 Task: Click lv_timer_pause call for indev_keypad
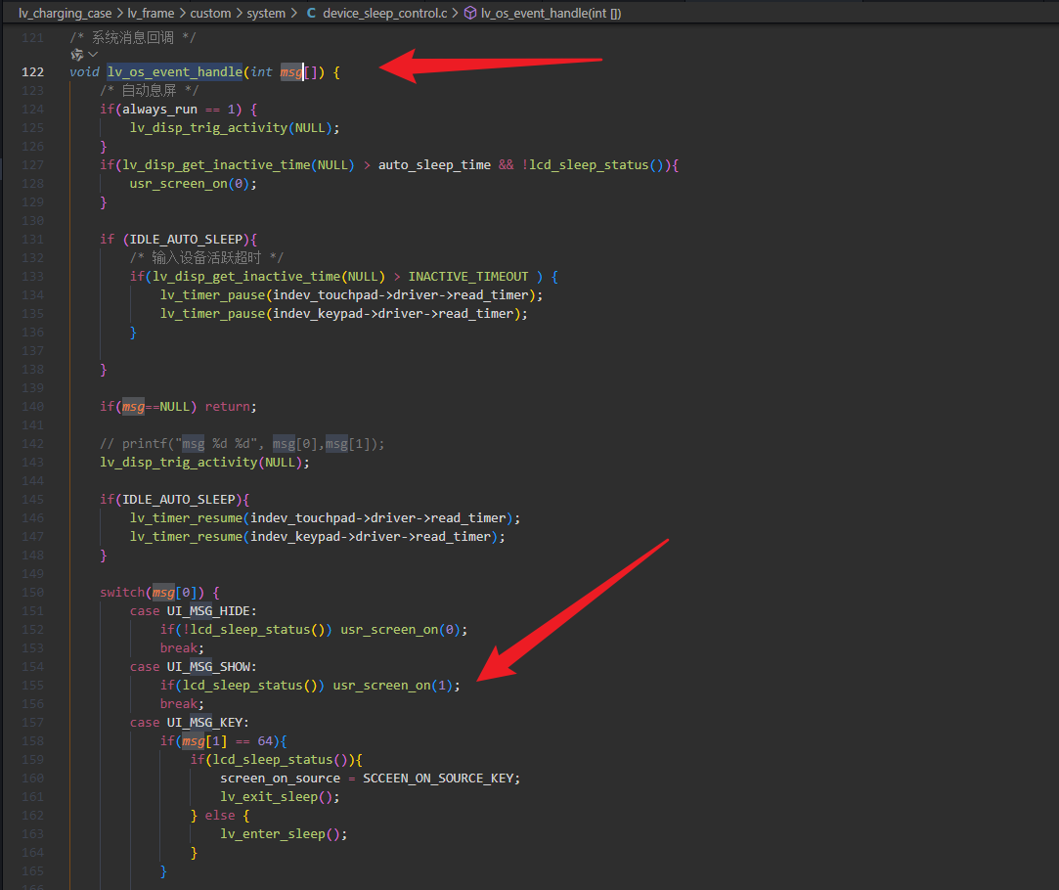344,313
